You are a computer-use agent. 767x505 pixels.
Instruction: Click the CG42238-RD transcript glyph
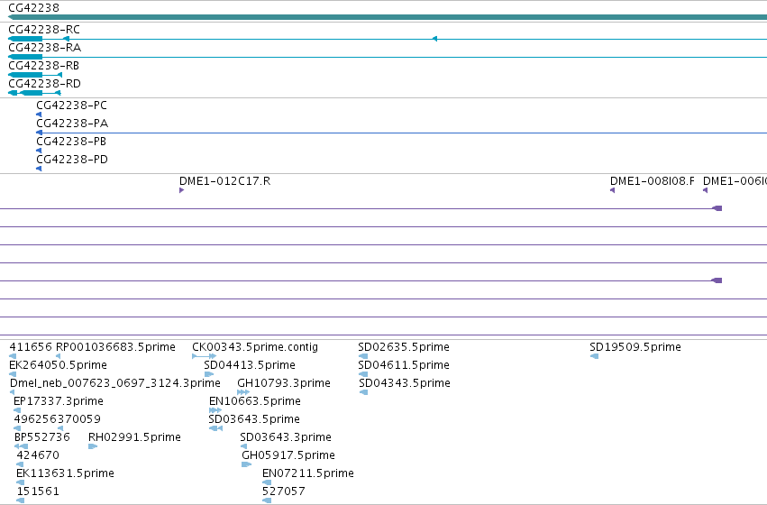click(x=34, y=93)
